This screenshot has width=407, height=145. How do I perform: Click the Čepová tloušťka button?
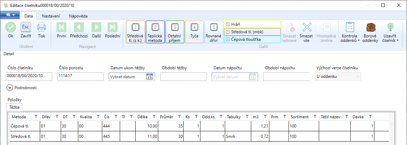pos(252,39)
